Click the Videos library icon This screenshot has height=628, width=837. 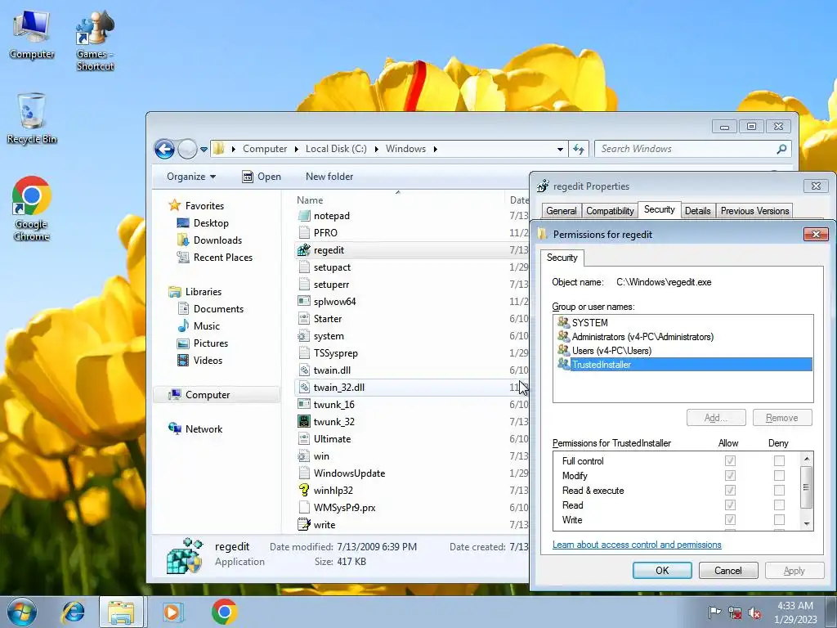point(182,361)
